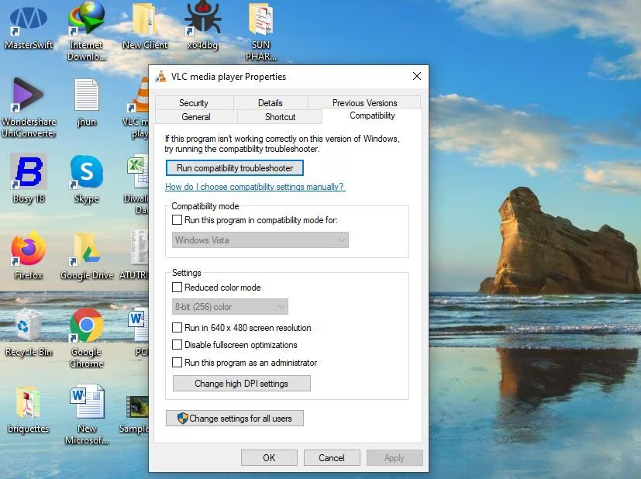Click the VLC cone icon in title bar
641x479 pixels.
coord(161,77)
